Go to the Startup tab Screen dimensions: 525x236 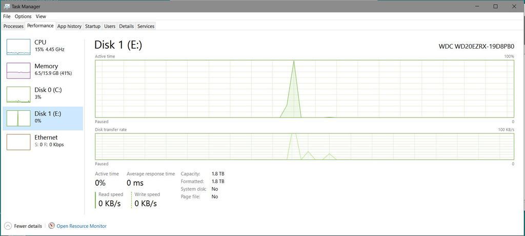coord(93,26)
